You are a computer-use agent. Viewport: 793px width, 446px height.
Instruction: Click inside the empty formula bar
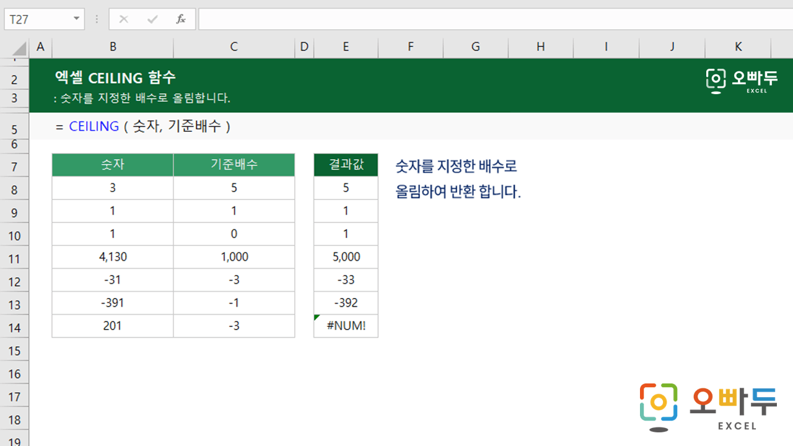coord(434,19)
